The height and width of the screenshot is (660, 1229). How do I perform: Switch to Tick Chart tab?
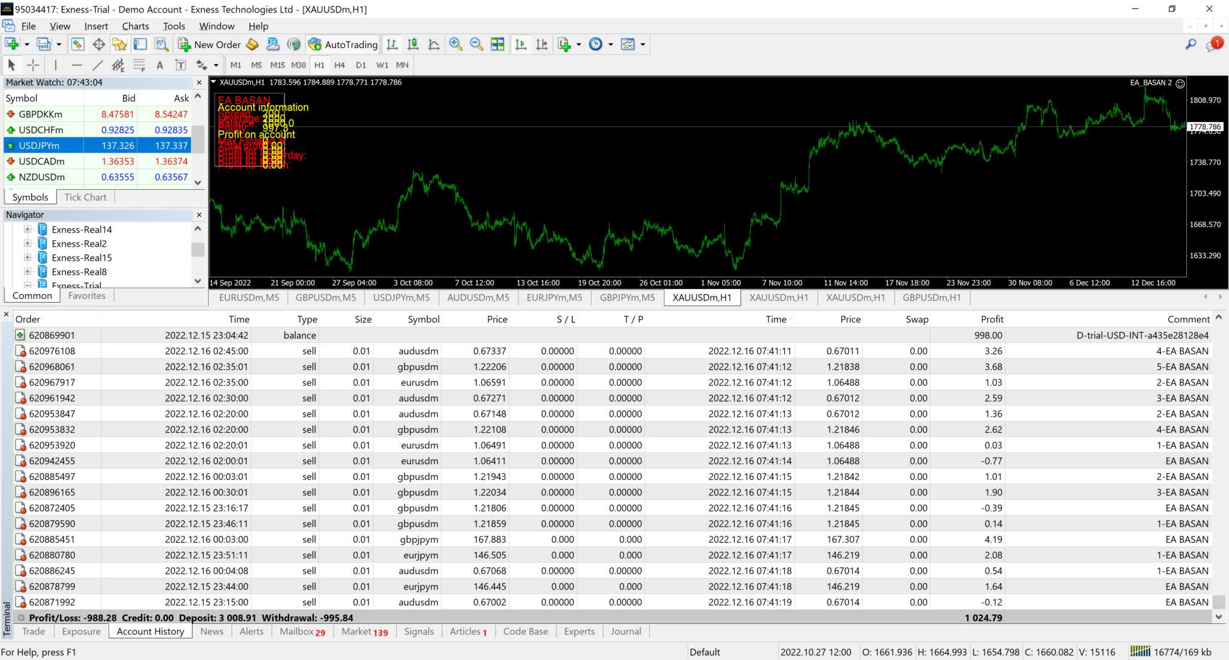tap(85, 197)
